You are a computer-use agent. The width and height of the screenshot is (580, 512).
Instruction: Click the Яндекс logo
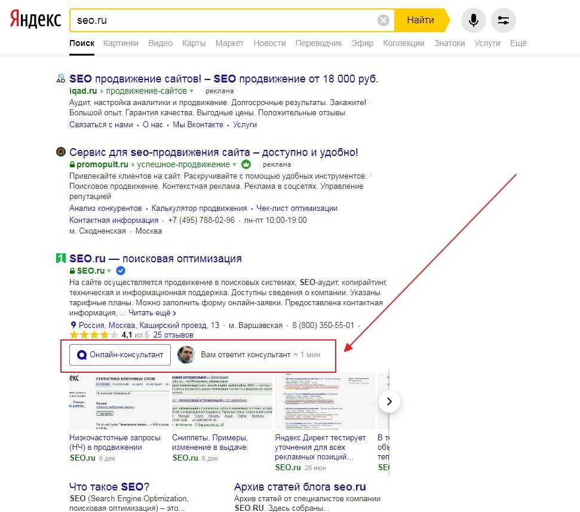[x=35, y=20]
